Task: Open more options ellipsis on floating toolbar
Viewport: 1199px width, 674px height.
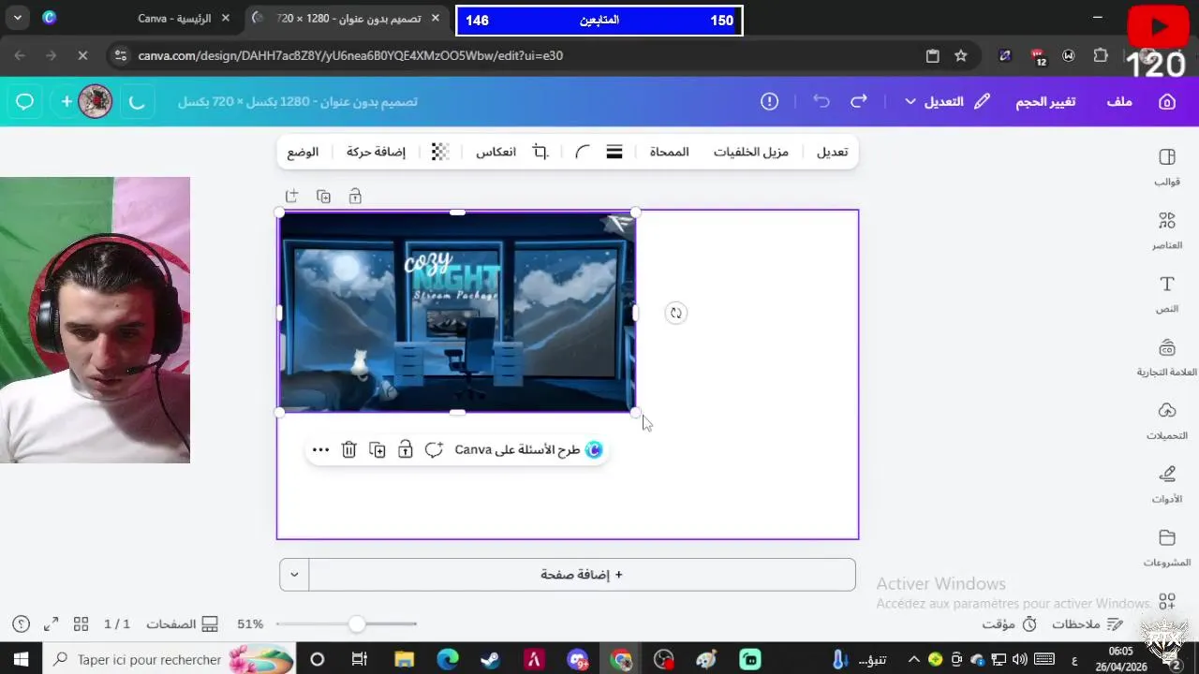Action: point(320,450)
